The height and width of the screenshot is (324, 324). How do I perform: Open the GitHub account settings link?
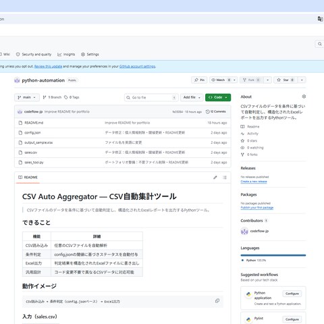tap(137, 66)
